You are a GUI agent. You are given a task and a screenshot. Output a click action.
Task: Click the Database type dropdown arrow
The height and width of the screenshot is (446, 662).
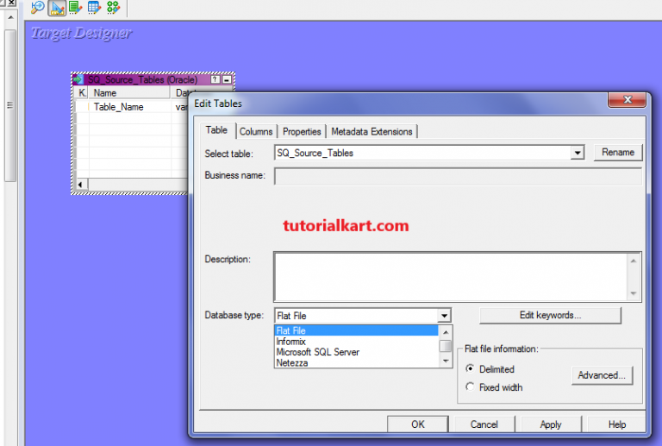(443, 316)
